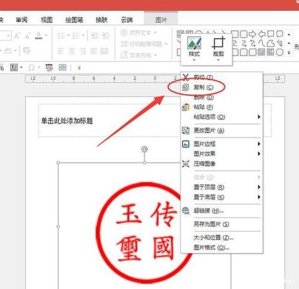This screenshot has height=289, width=299.
Task: Toggle align right paragraph alignment
Action: click(x=83, y=51)
